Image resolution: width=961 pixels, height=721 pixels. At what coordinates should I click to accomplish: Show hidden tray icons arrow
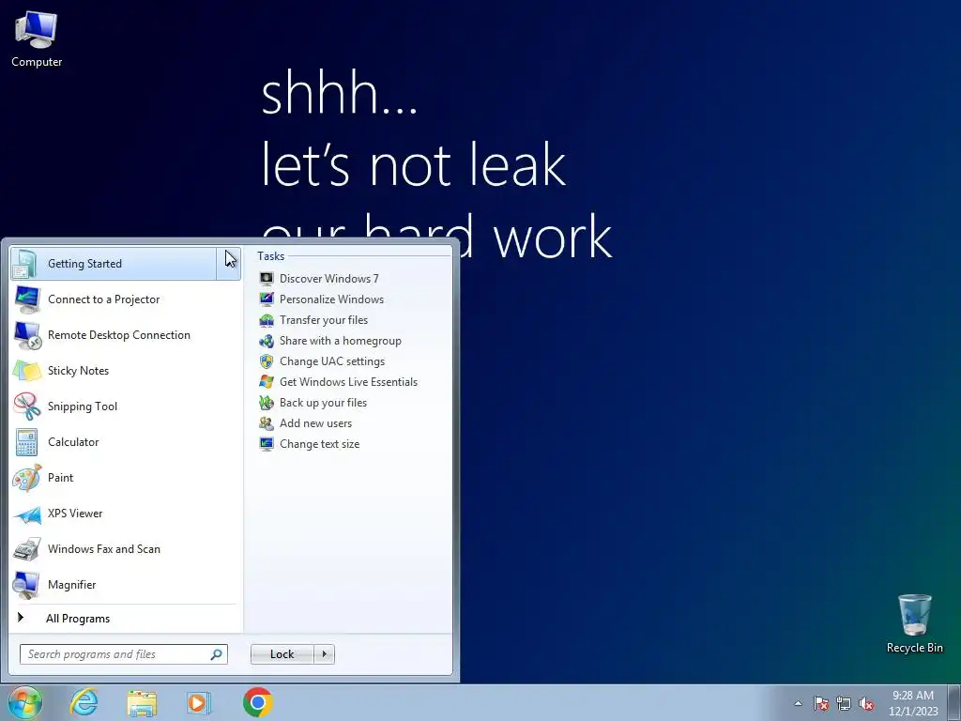(798, 703)
